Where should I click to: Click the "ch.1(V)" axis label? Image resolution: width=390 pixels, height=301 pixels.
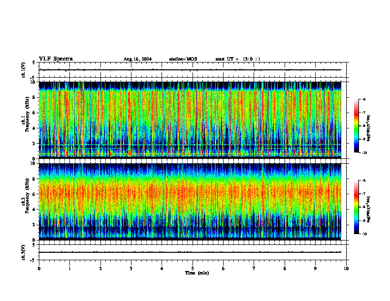(x=24, y=70)
